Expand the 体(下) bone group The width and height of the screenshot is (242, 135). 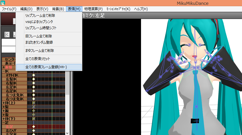point(4,119)
